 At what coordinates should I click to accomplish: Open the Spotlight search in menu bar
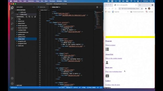click(135, 1)
